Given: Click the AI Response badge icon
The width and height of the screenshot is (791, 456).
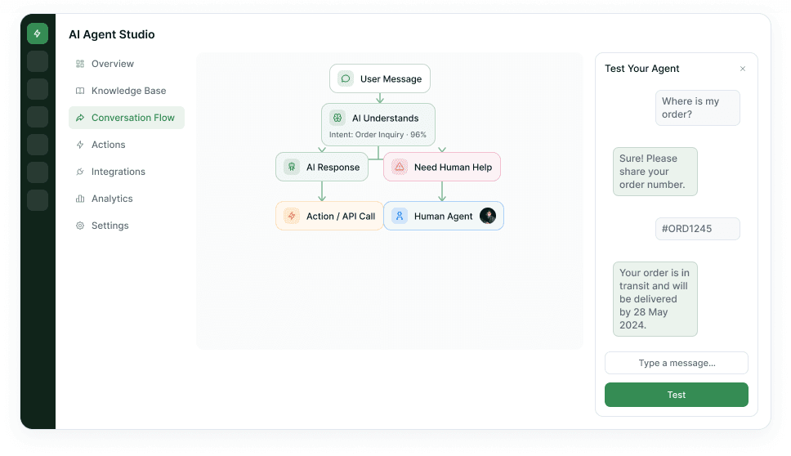Looking at the screenshot, I should point(292,167).
